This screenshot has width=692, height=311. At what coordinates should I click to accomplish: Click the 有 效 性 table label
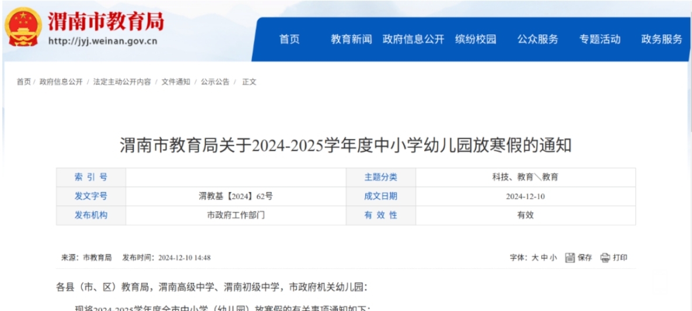380,215
